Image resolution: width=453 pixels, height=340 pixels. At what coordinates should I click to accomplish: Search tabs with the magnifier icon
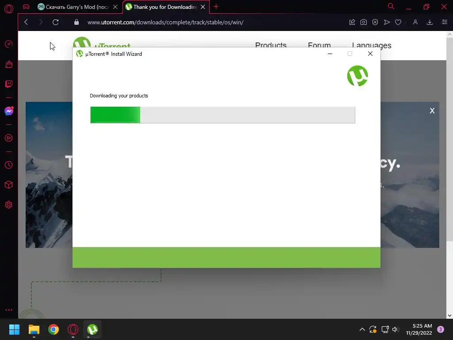coord(391,6)
